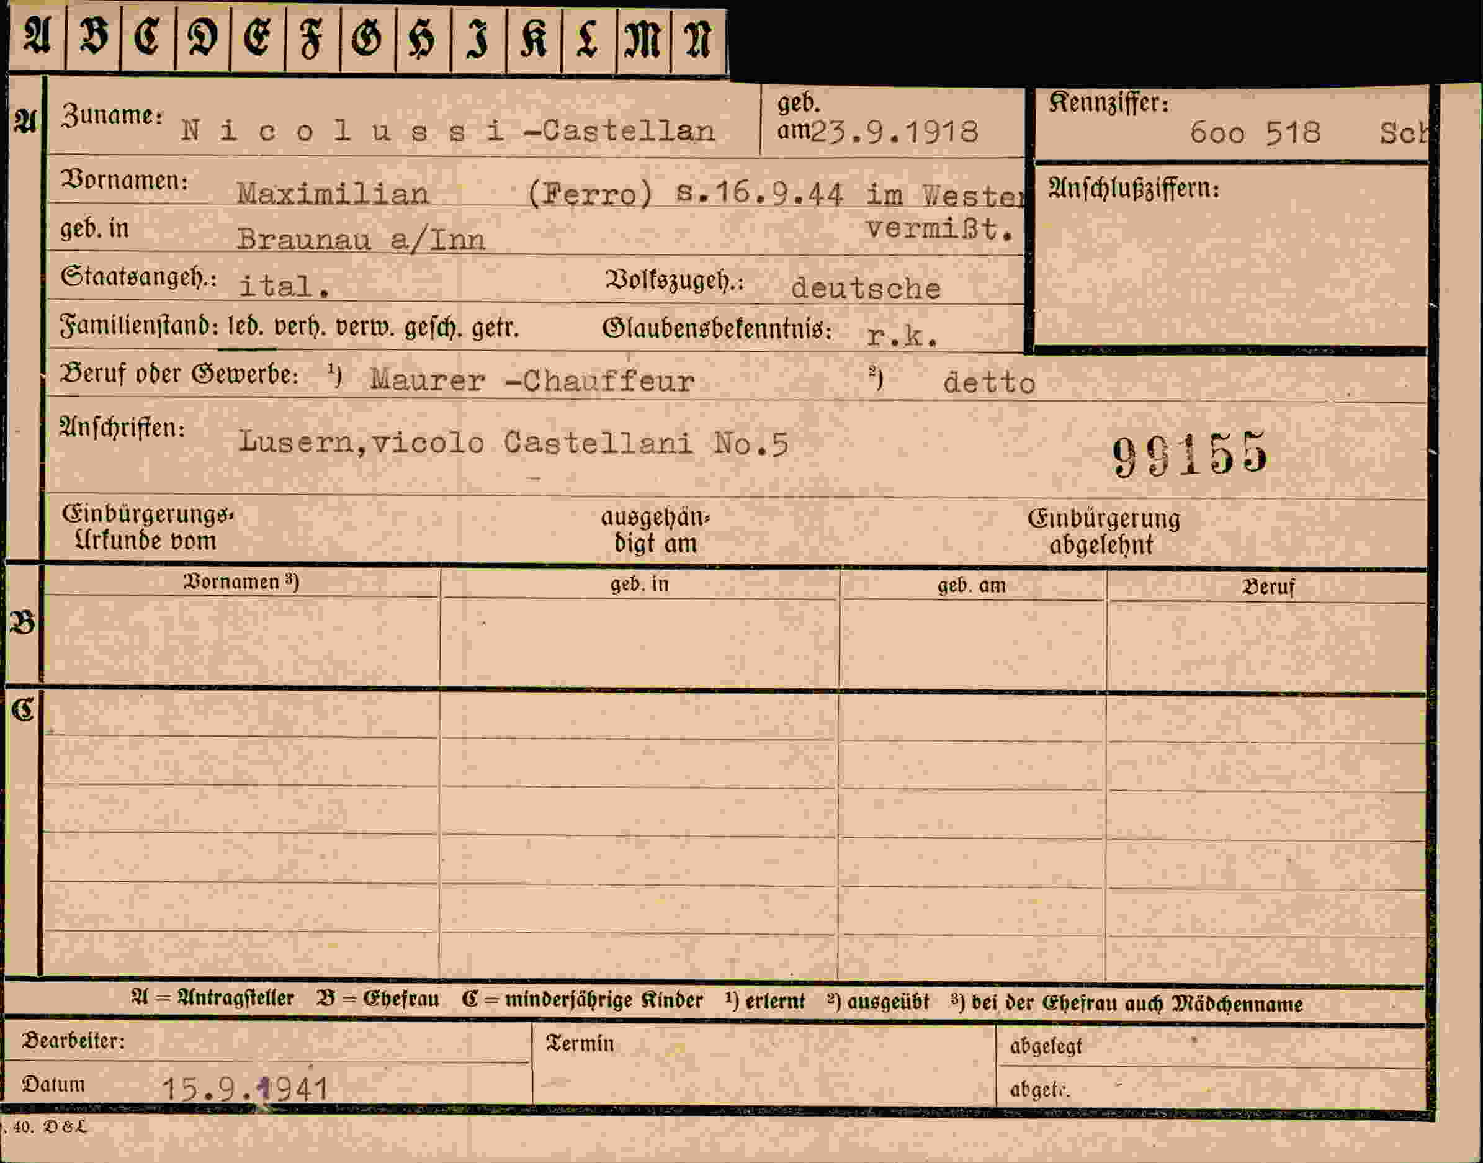Click the stamped number '99155'
This screenshot has width=1483, height=1163.
(x=1190, y=454)
